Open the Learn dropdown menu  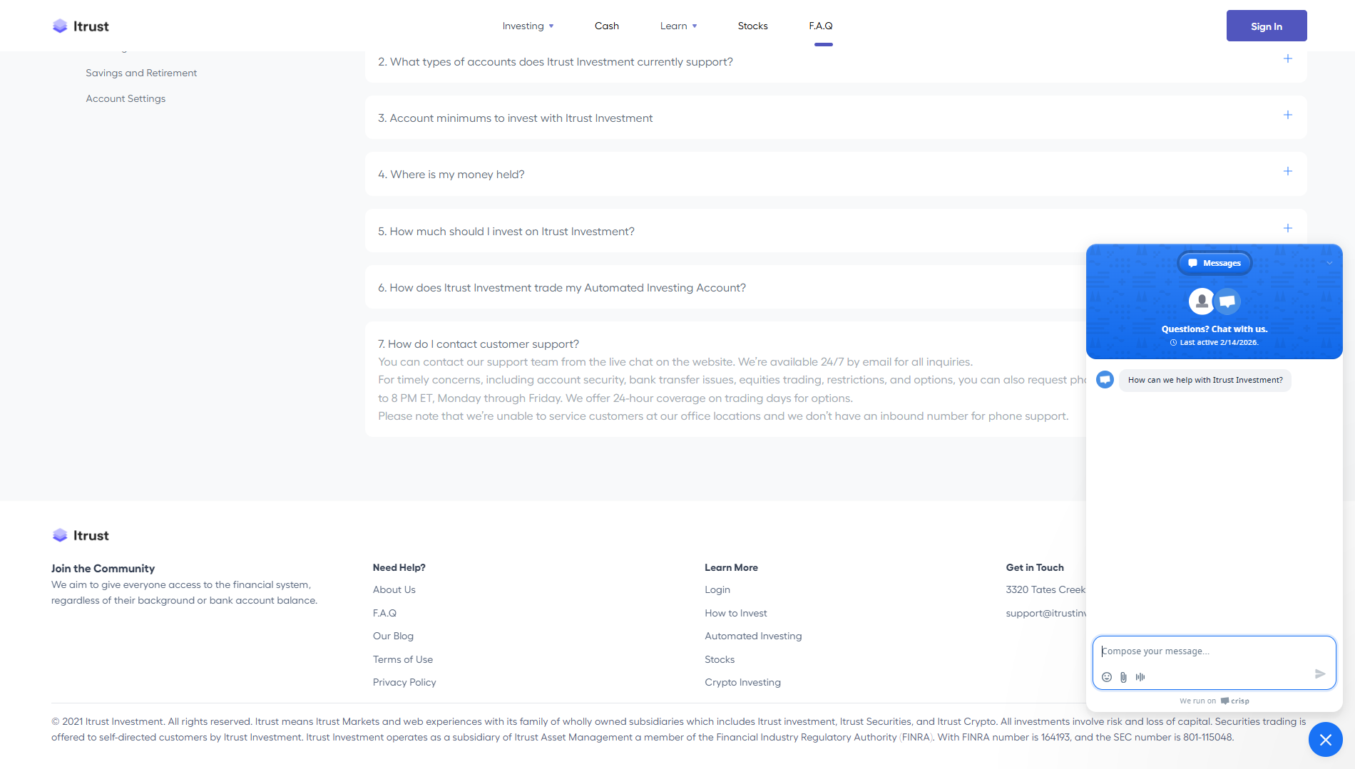pos(678,26)
